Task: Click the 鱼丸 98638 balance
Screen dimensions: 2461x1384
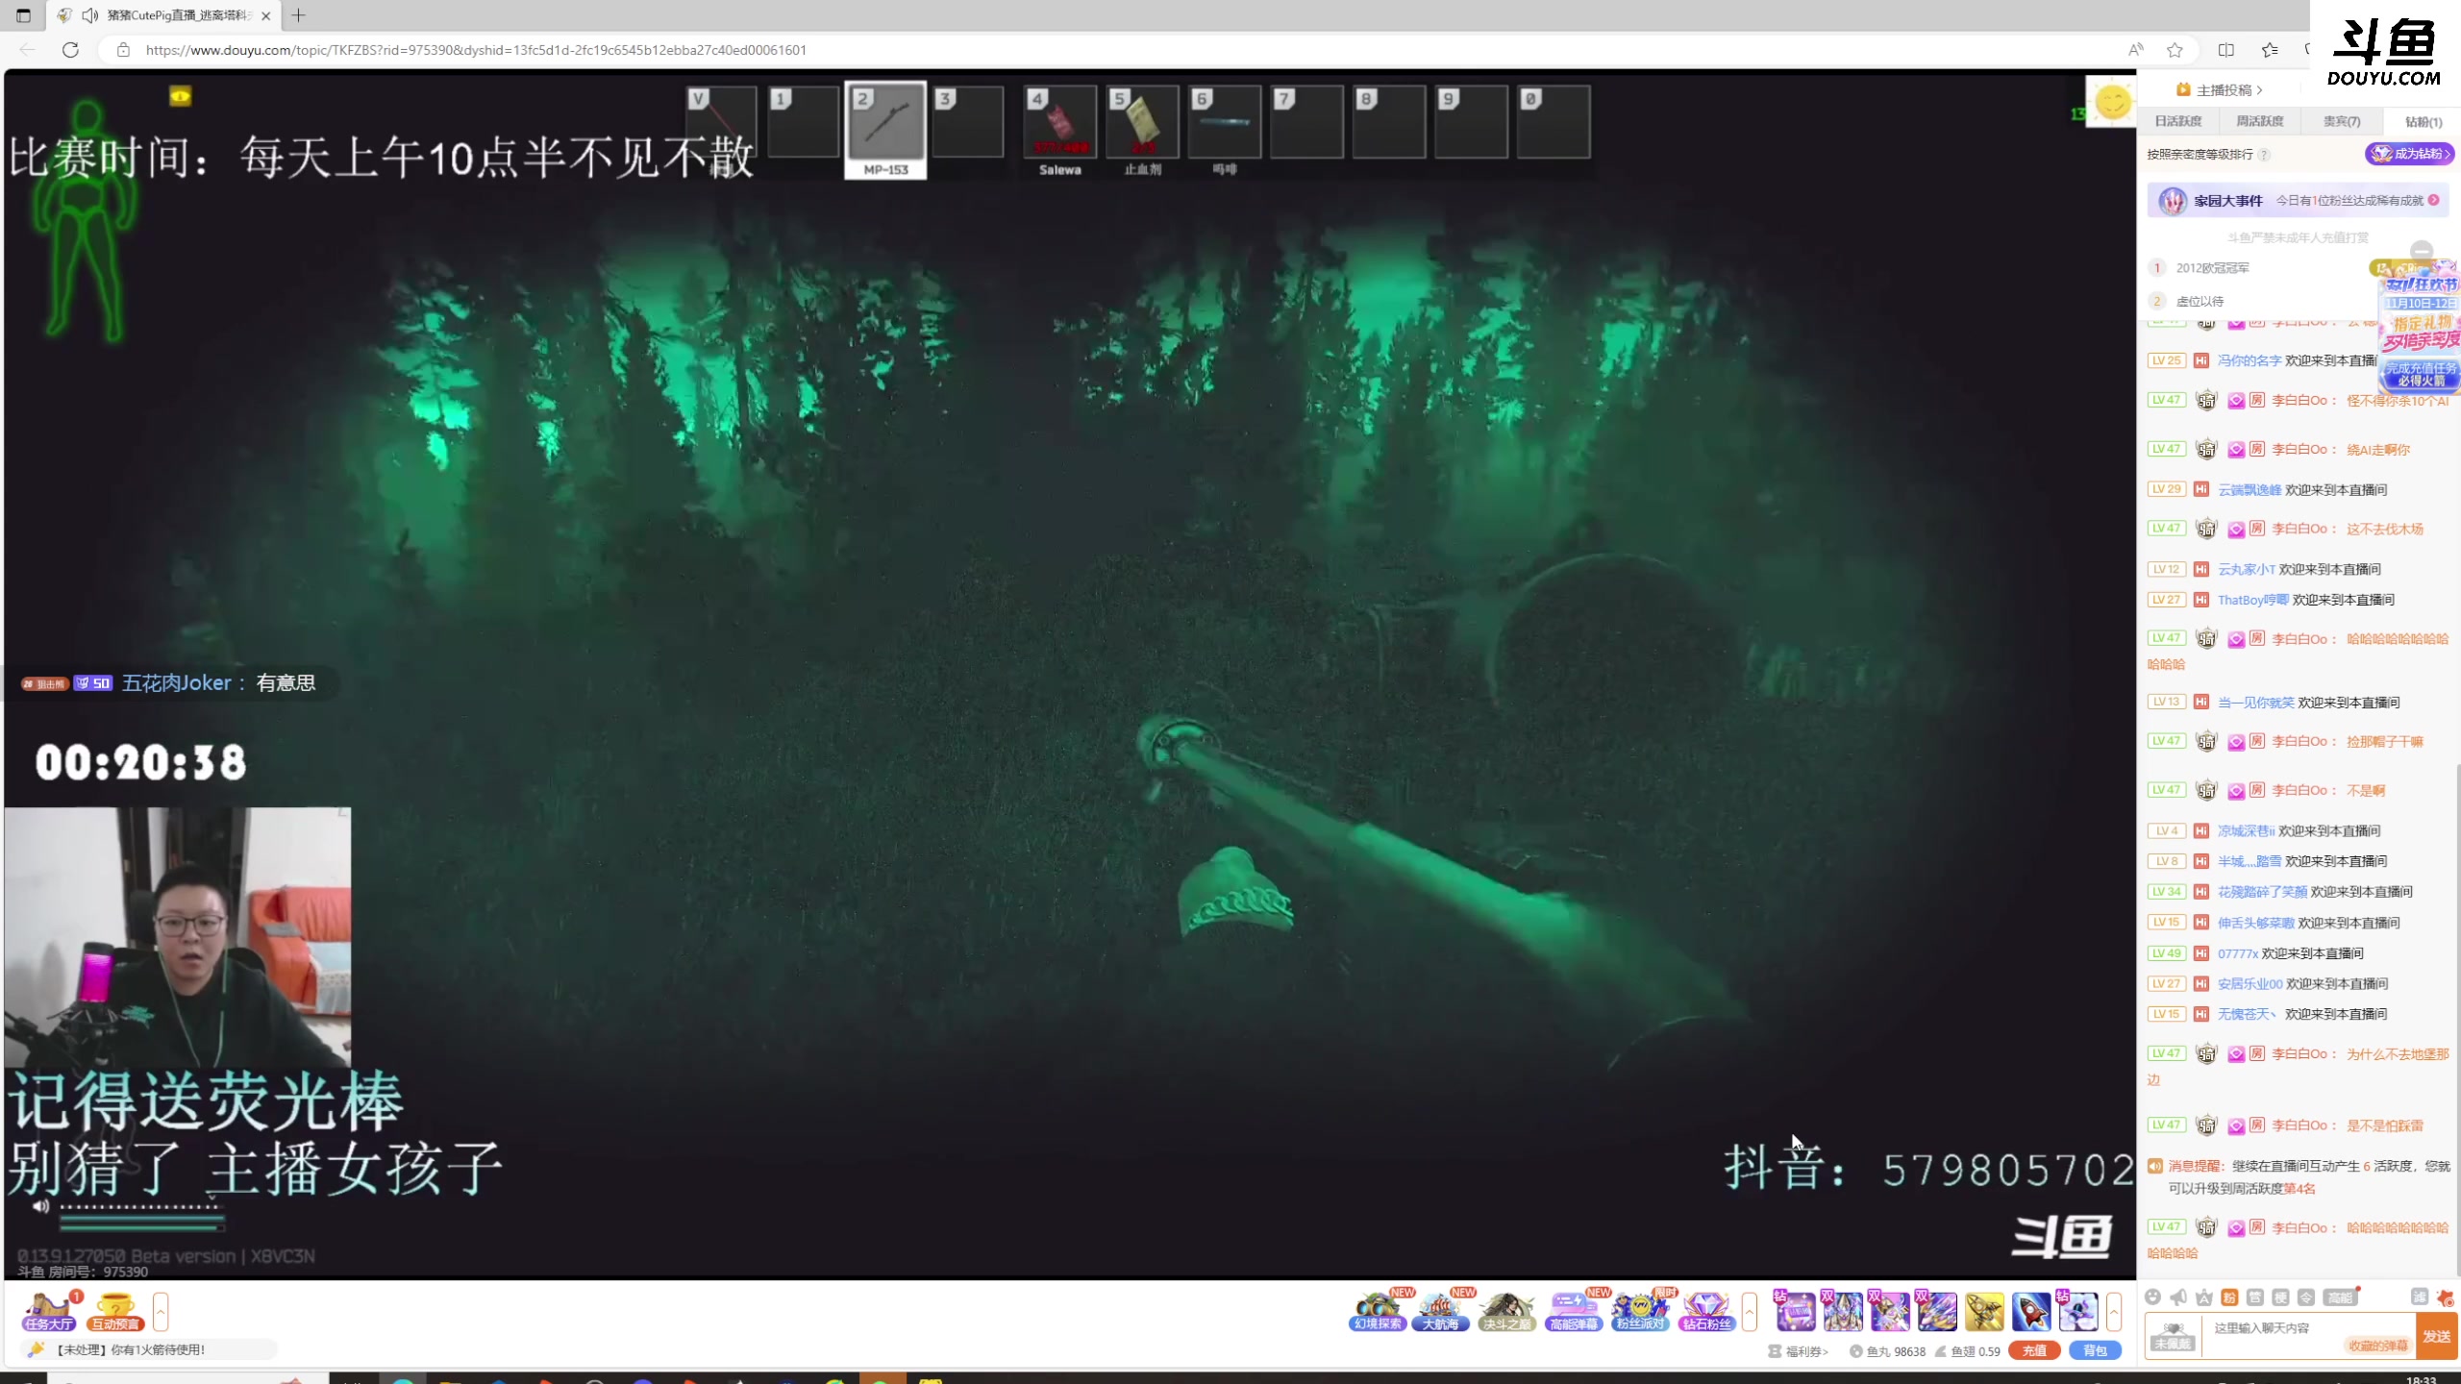Action: point(1887,1351)
